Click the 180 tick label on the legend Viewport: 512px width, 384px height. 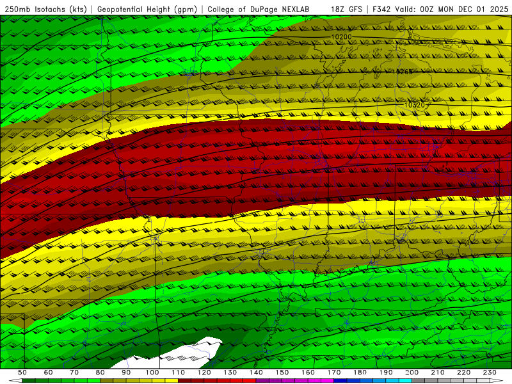tap(360, 372)
